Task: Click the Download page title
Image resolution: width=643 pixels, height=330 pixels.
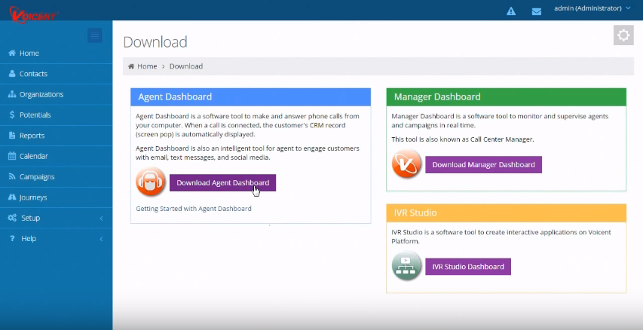Action: click(x=155, y=41)
